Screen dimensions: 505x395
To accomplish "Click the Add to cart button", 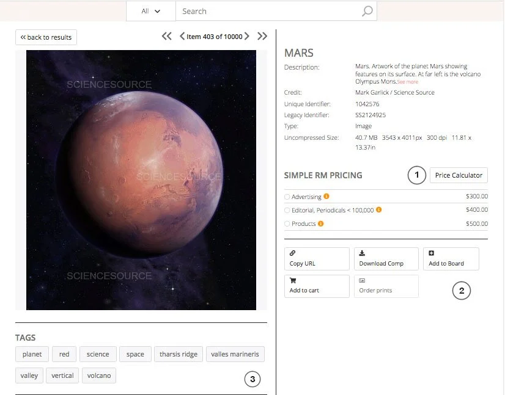I will (x=317, y=286).
